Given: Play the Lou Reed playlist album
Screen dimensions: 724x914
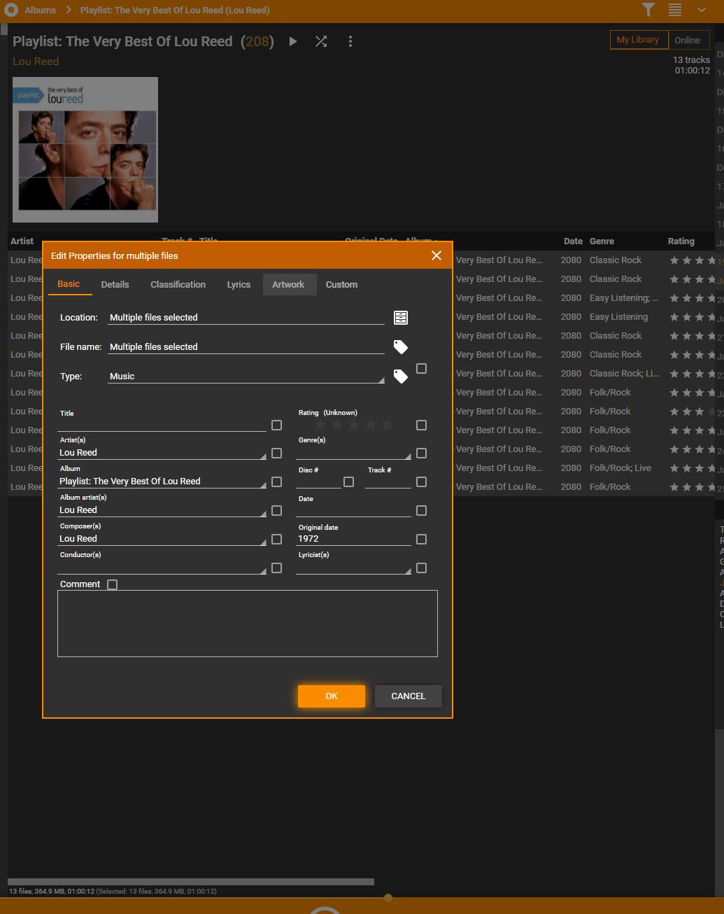Looking at the screenshot, I should tap(293, 42).
